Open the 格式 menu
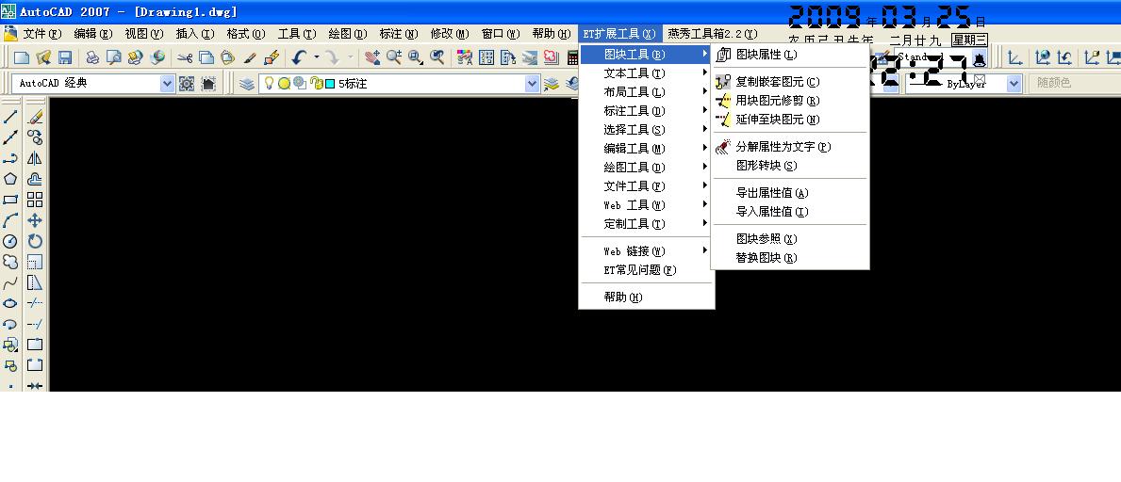The height and width of the screenshot is (482, 1121). tap(246, 34)
